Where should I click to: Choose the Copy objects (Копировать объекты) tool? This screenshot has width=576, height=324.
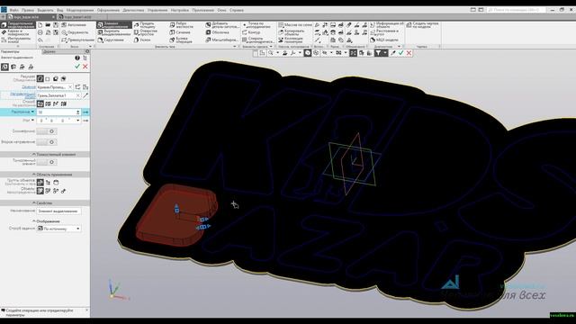(x=292, y=32)
